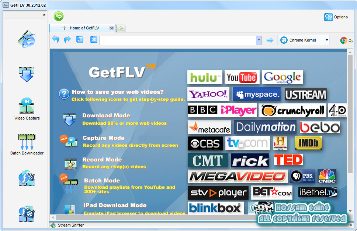
Task: Open the Download Mode guide link
Action: [x=106, y=115]
